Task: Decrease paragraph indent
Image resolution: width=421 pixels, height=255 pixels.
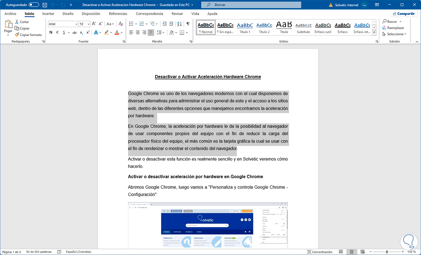Action: click(165, 24)
